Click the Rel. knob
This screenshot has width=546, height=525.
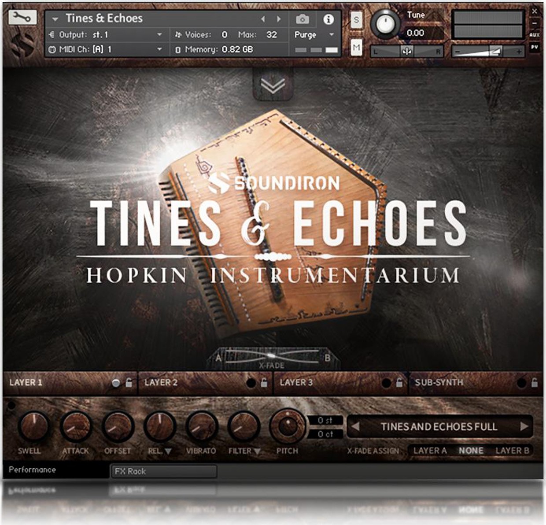coord(159,426)
